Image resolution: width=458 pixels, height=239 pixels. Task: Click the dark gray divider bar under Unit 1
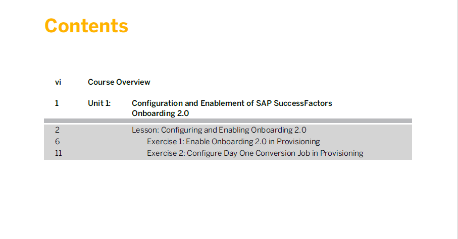click(x=228, y=121)
